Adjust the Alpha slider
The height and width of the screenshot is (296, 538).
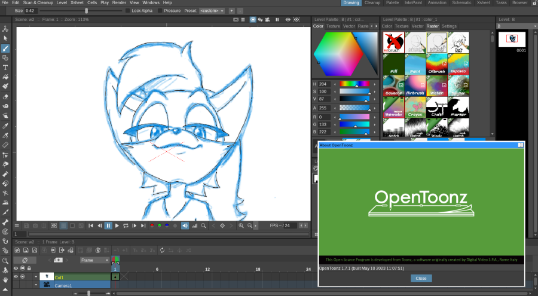point(354,108)
